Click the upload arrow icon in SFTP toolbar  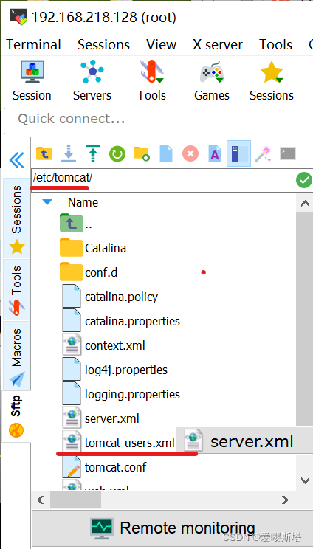[x=93, y=153]
